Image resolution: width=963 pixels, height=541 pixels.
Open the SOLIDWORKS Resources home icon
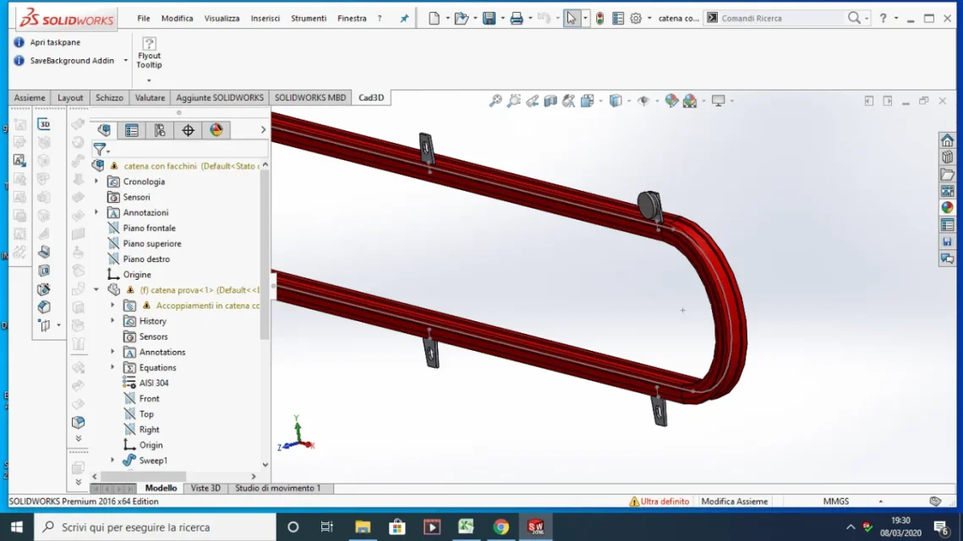point(947,140)
